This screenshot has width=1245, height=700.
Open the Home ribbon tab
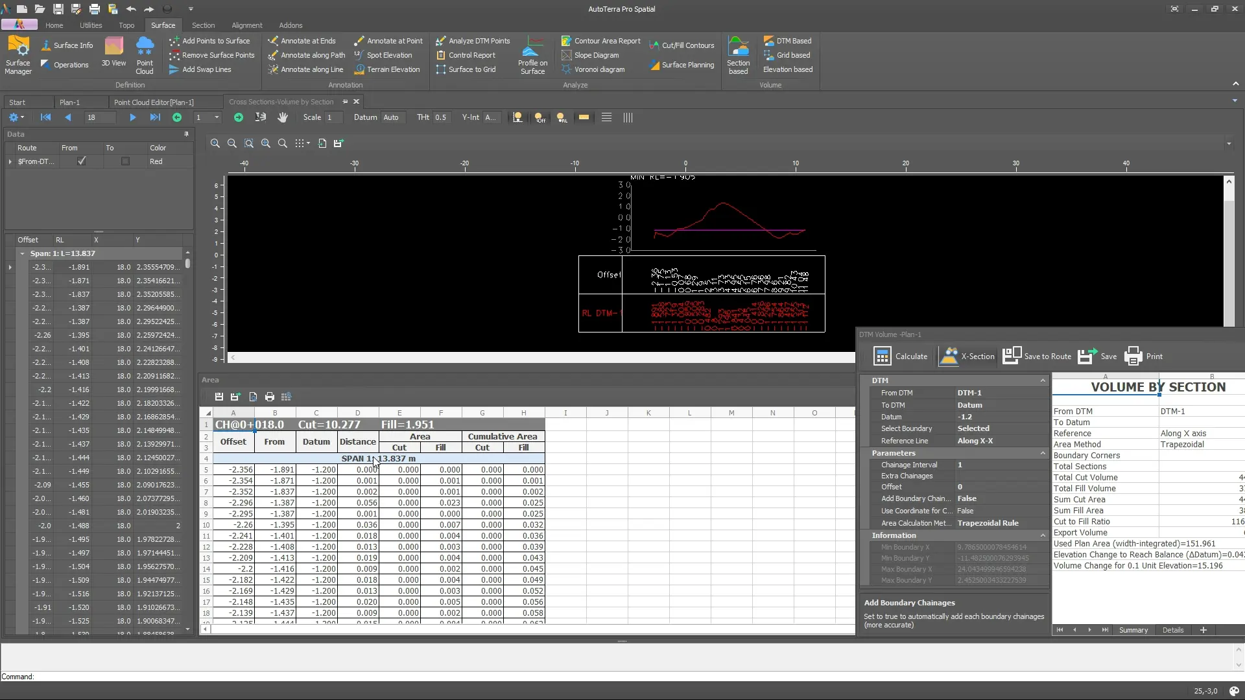click(x=54, y=25)
